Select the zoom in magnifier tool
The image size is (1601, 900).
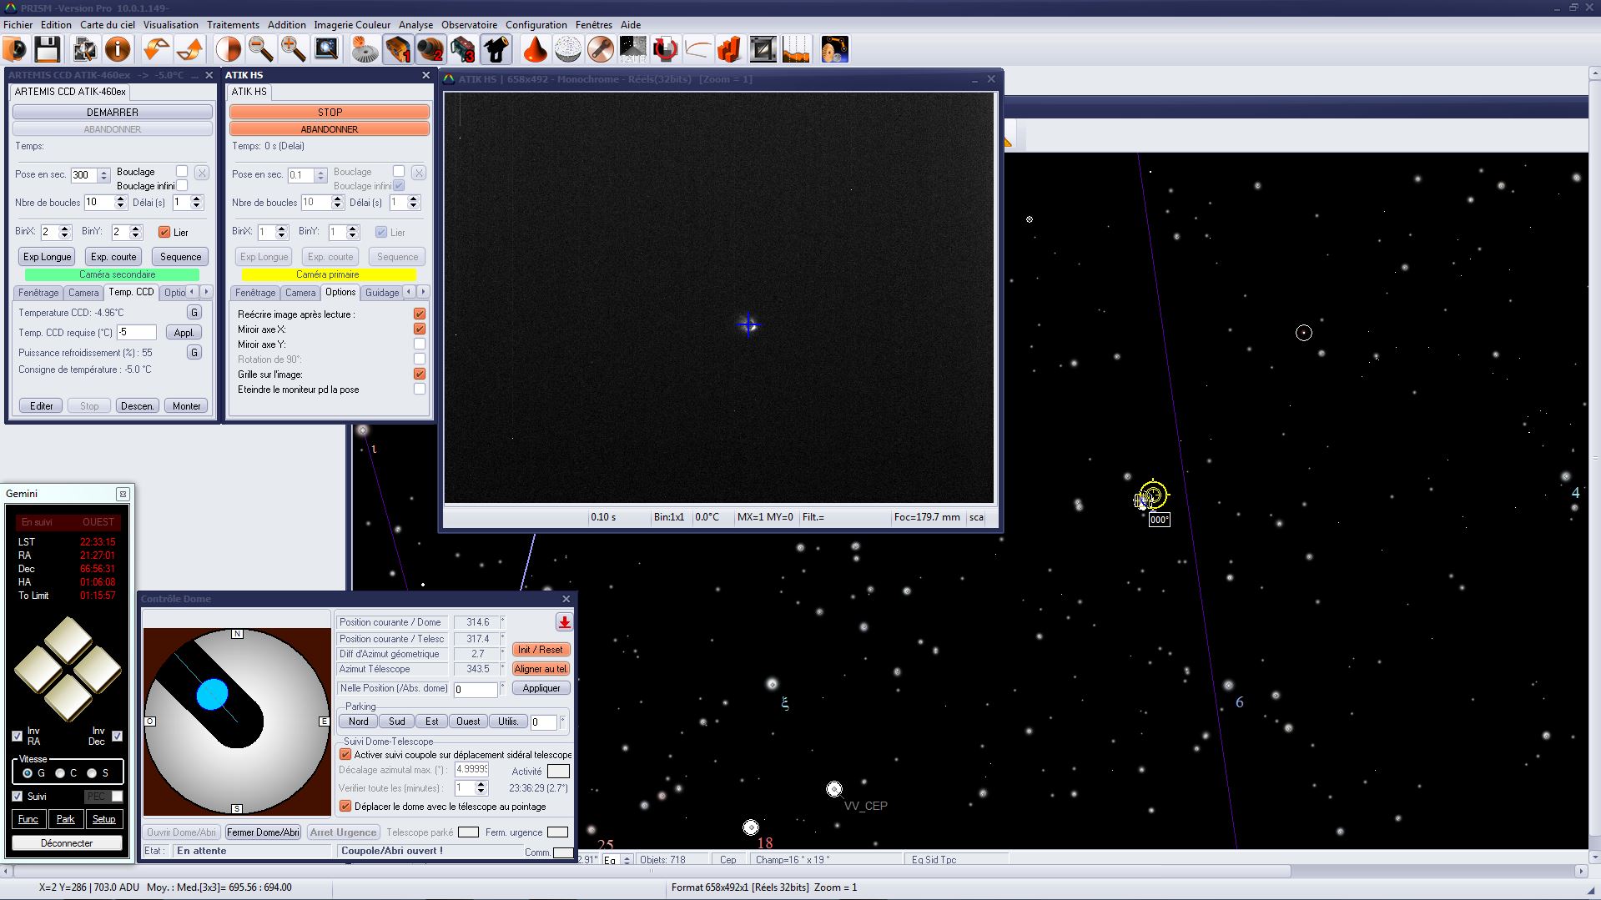[x=293, y=50]
